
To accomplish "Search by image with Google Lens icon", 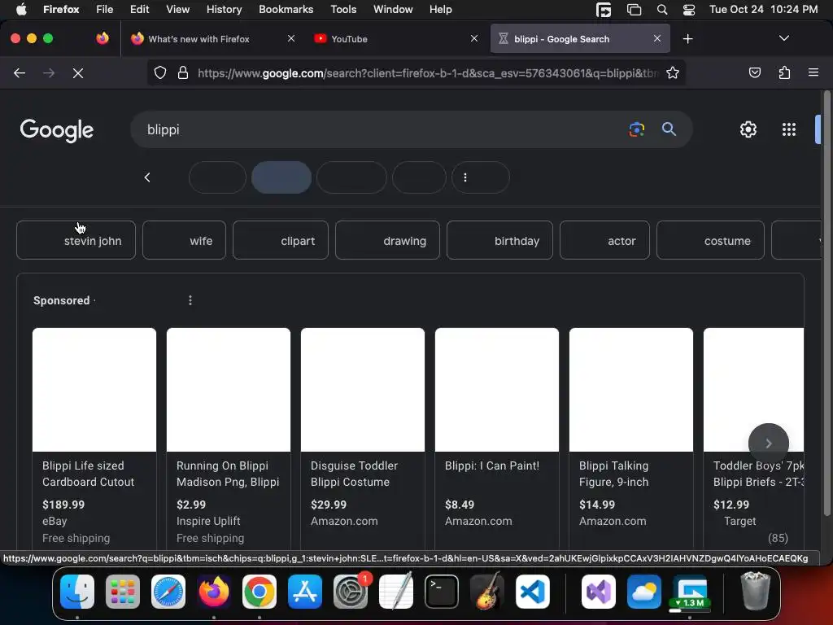I will 636,129.
